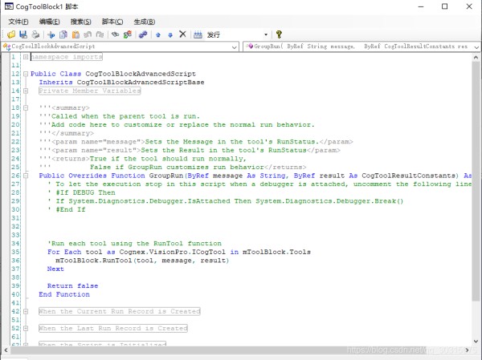Click the collapsed 'namespace imports' box
Image resolution: width=482 pixels, height=360 pixels.
67,57
